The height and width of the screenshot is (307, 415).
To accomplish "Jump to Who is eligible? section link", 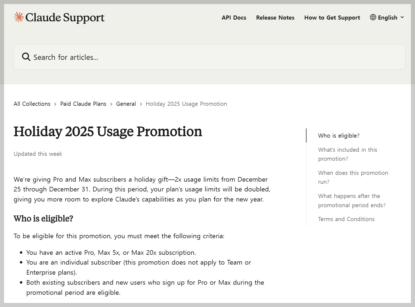I will coord(339,136).
